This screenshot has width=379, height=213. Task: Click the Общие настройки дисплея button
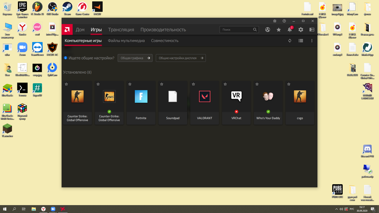181,58
